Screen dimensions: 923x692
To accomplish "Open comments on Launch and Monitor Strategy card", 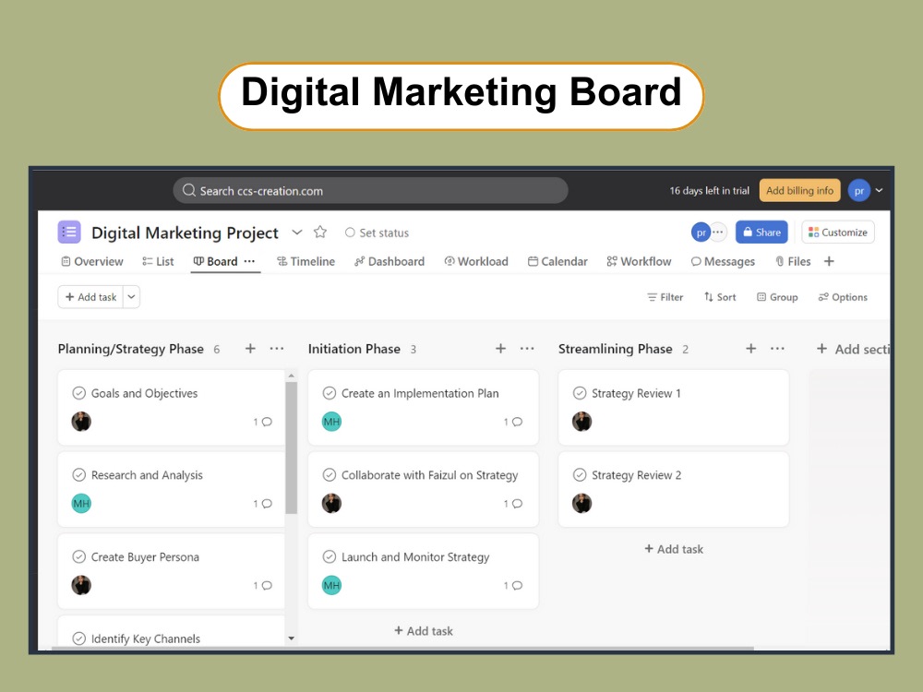I will [x=513, y=586].
